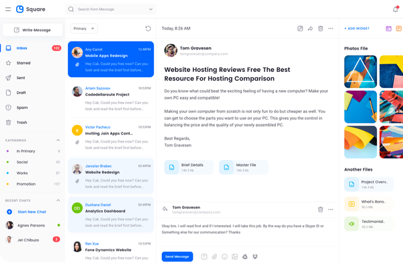The width and height of the screenshot is (403, 262).
Task: Open more options above the email
Action: [330, 28]
